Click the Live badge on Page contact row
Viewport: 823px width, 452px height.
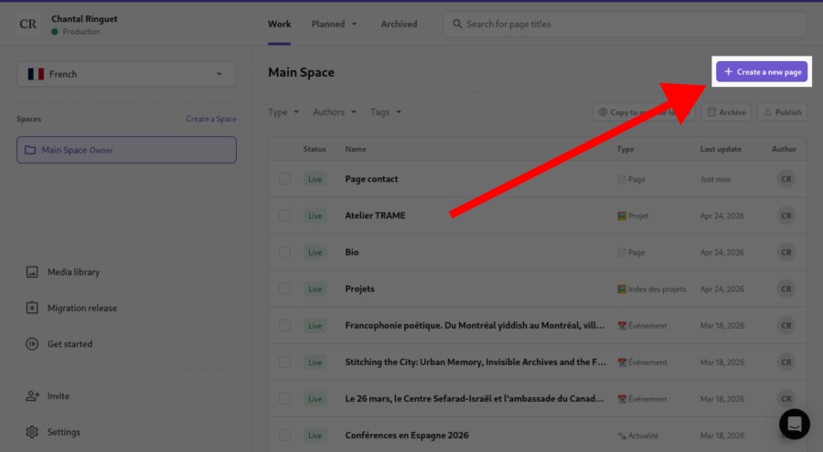click(315, 179)
